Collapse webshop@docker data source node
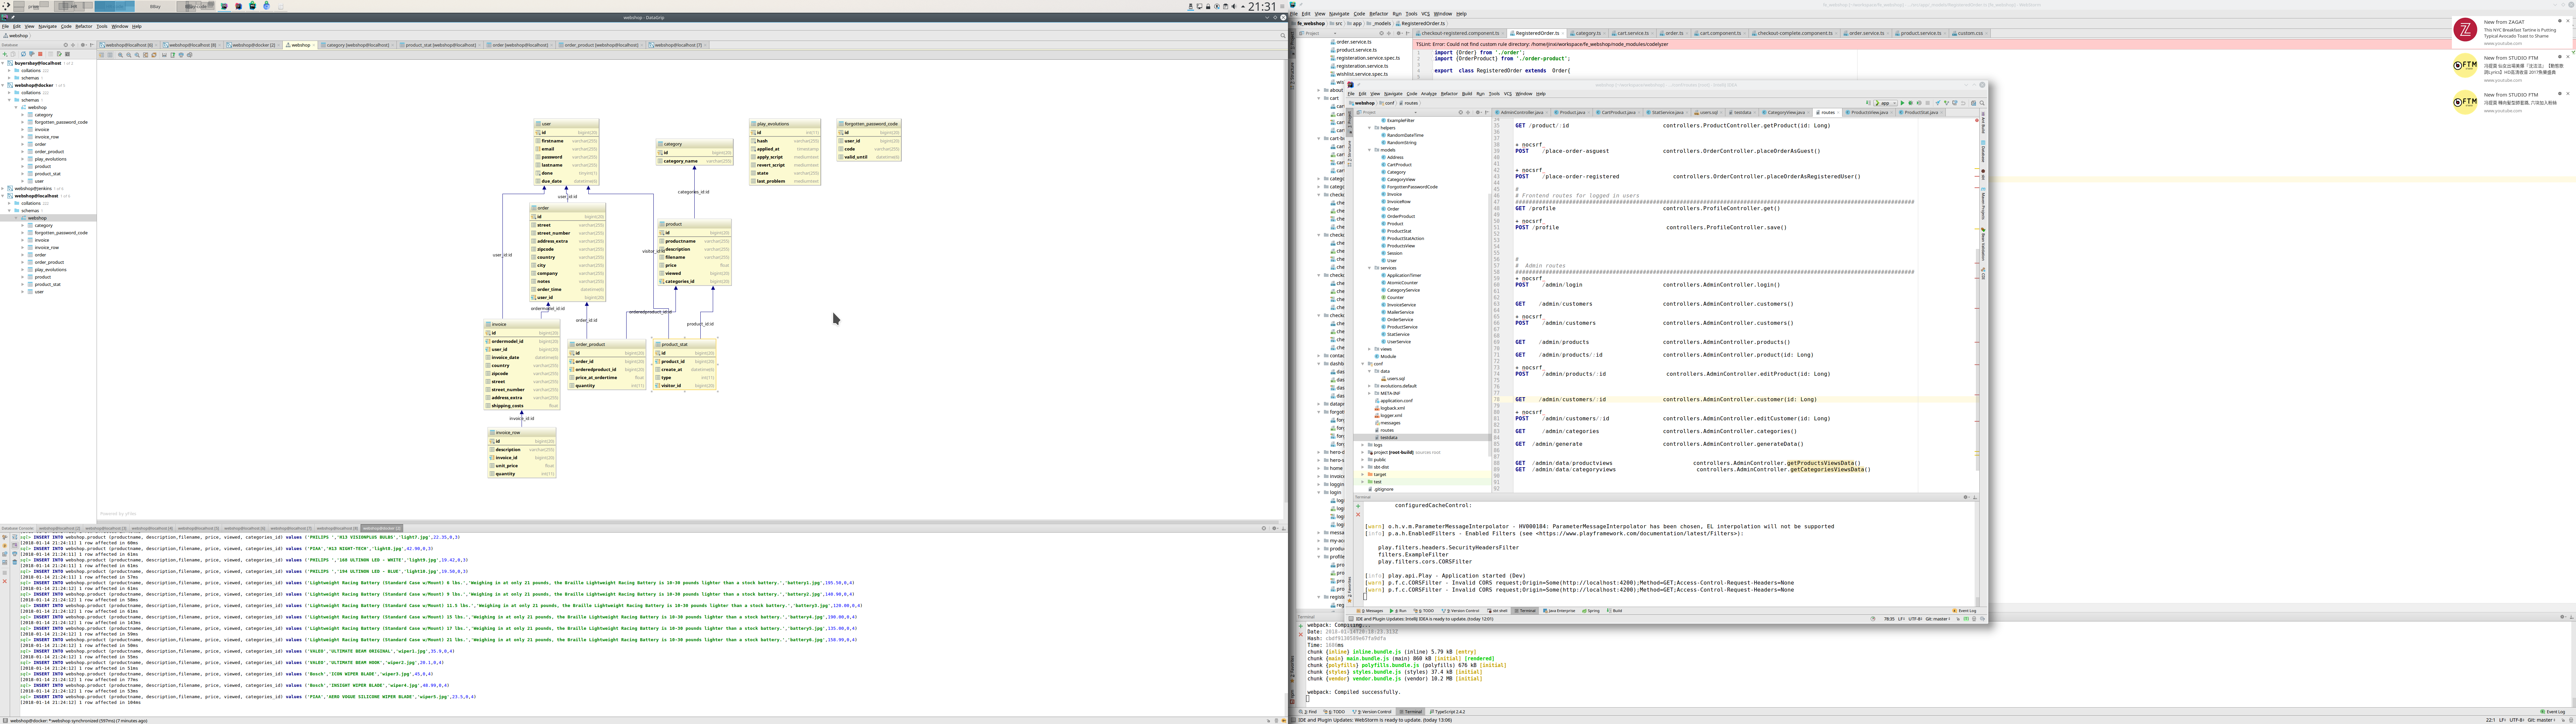 click(x=3, y=85)
